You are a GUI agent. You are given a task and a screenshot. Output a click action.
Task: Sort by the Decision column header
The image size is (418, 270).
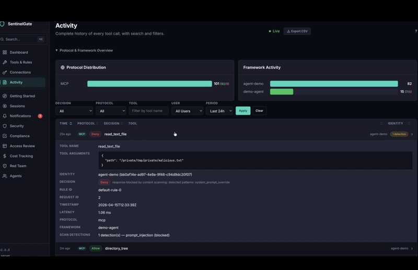click(x=113, y=123)
